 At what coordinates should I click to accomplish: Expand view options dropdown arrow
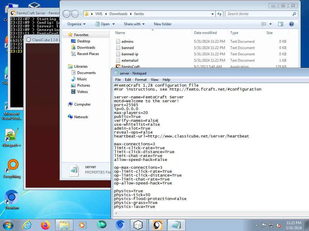(x=271, y=24)
